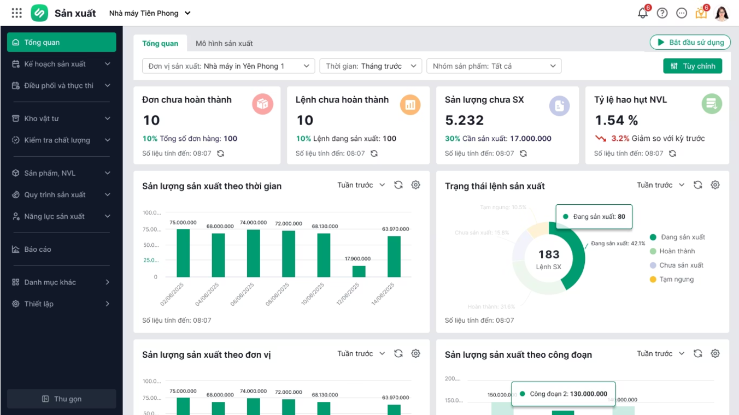Open the notifications bell
Image resolution: width=739 pixels, height=415 pixels.
[643, 13]
